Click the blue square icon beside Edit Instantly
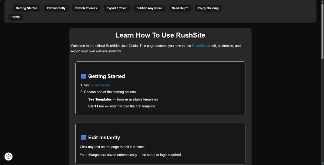This screenshot has width=324, height=165. [83, 137]
